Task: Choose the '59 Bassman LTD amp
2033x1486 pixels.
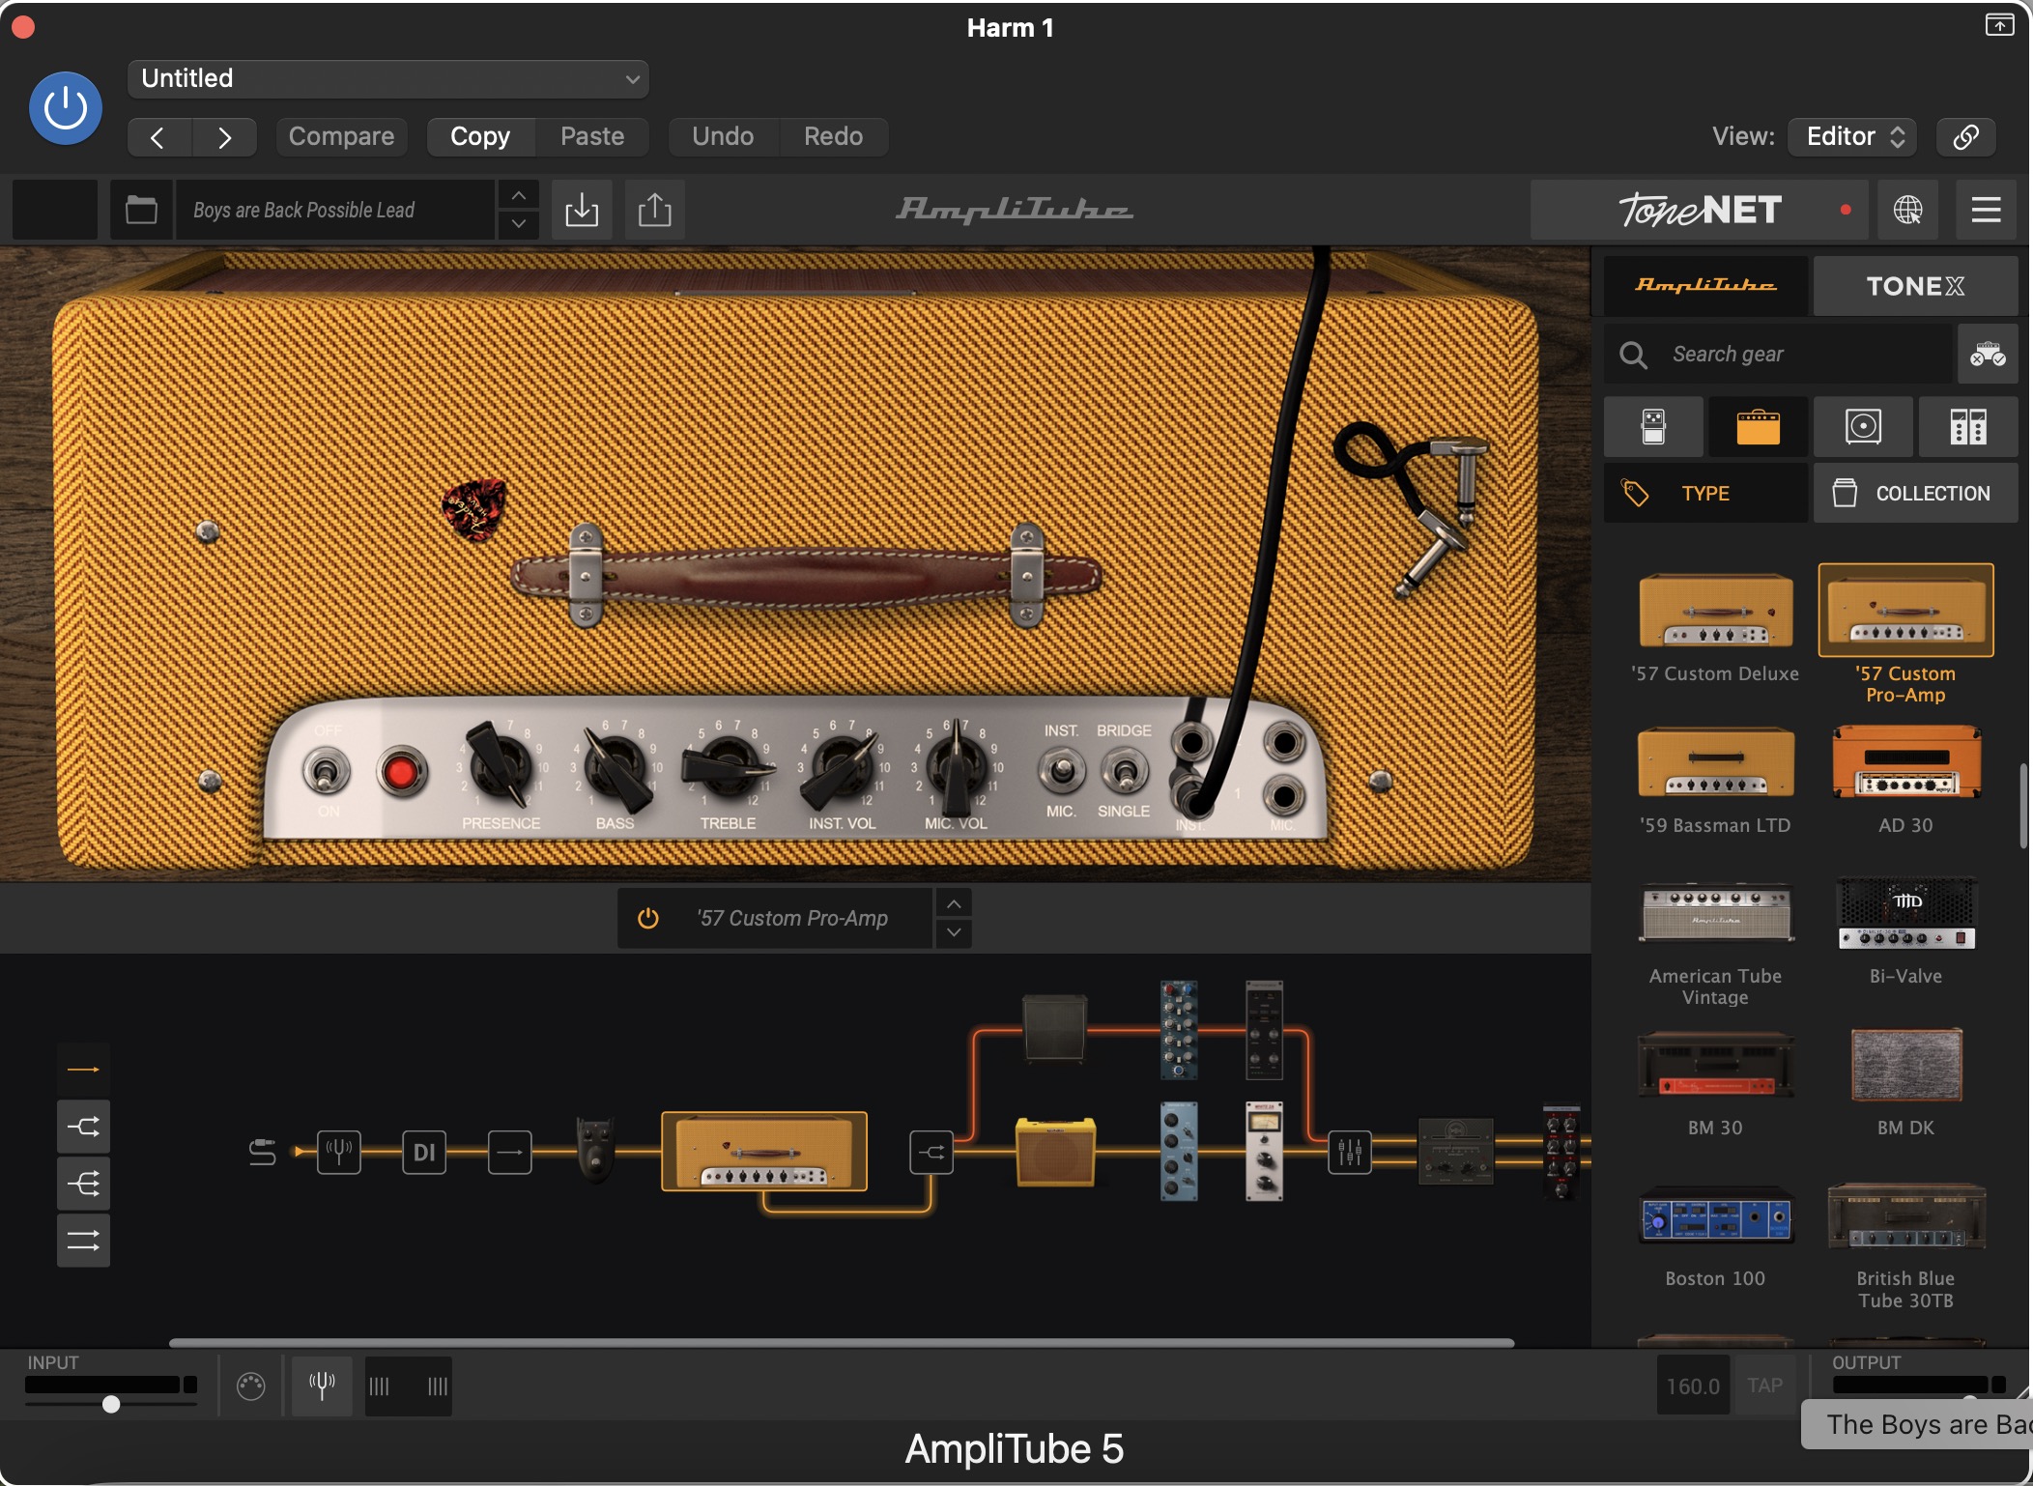Action: point(1715,762)
